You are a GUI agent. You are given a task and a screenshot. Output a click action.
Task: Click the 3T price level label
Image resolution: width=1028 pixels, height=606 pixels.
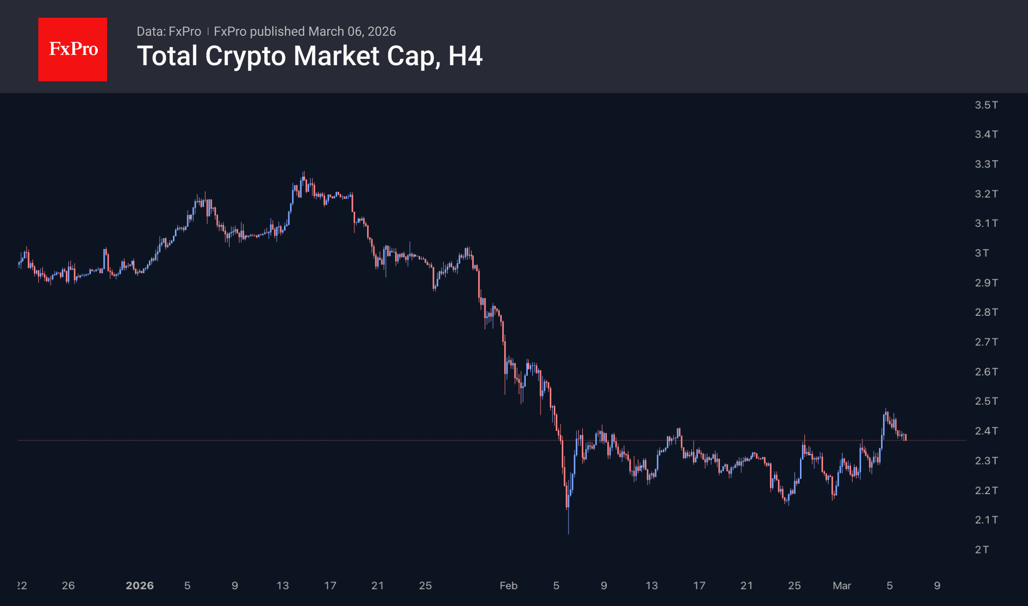click(x=982, y=253)
